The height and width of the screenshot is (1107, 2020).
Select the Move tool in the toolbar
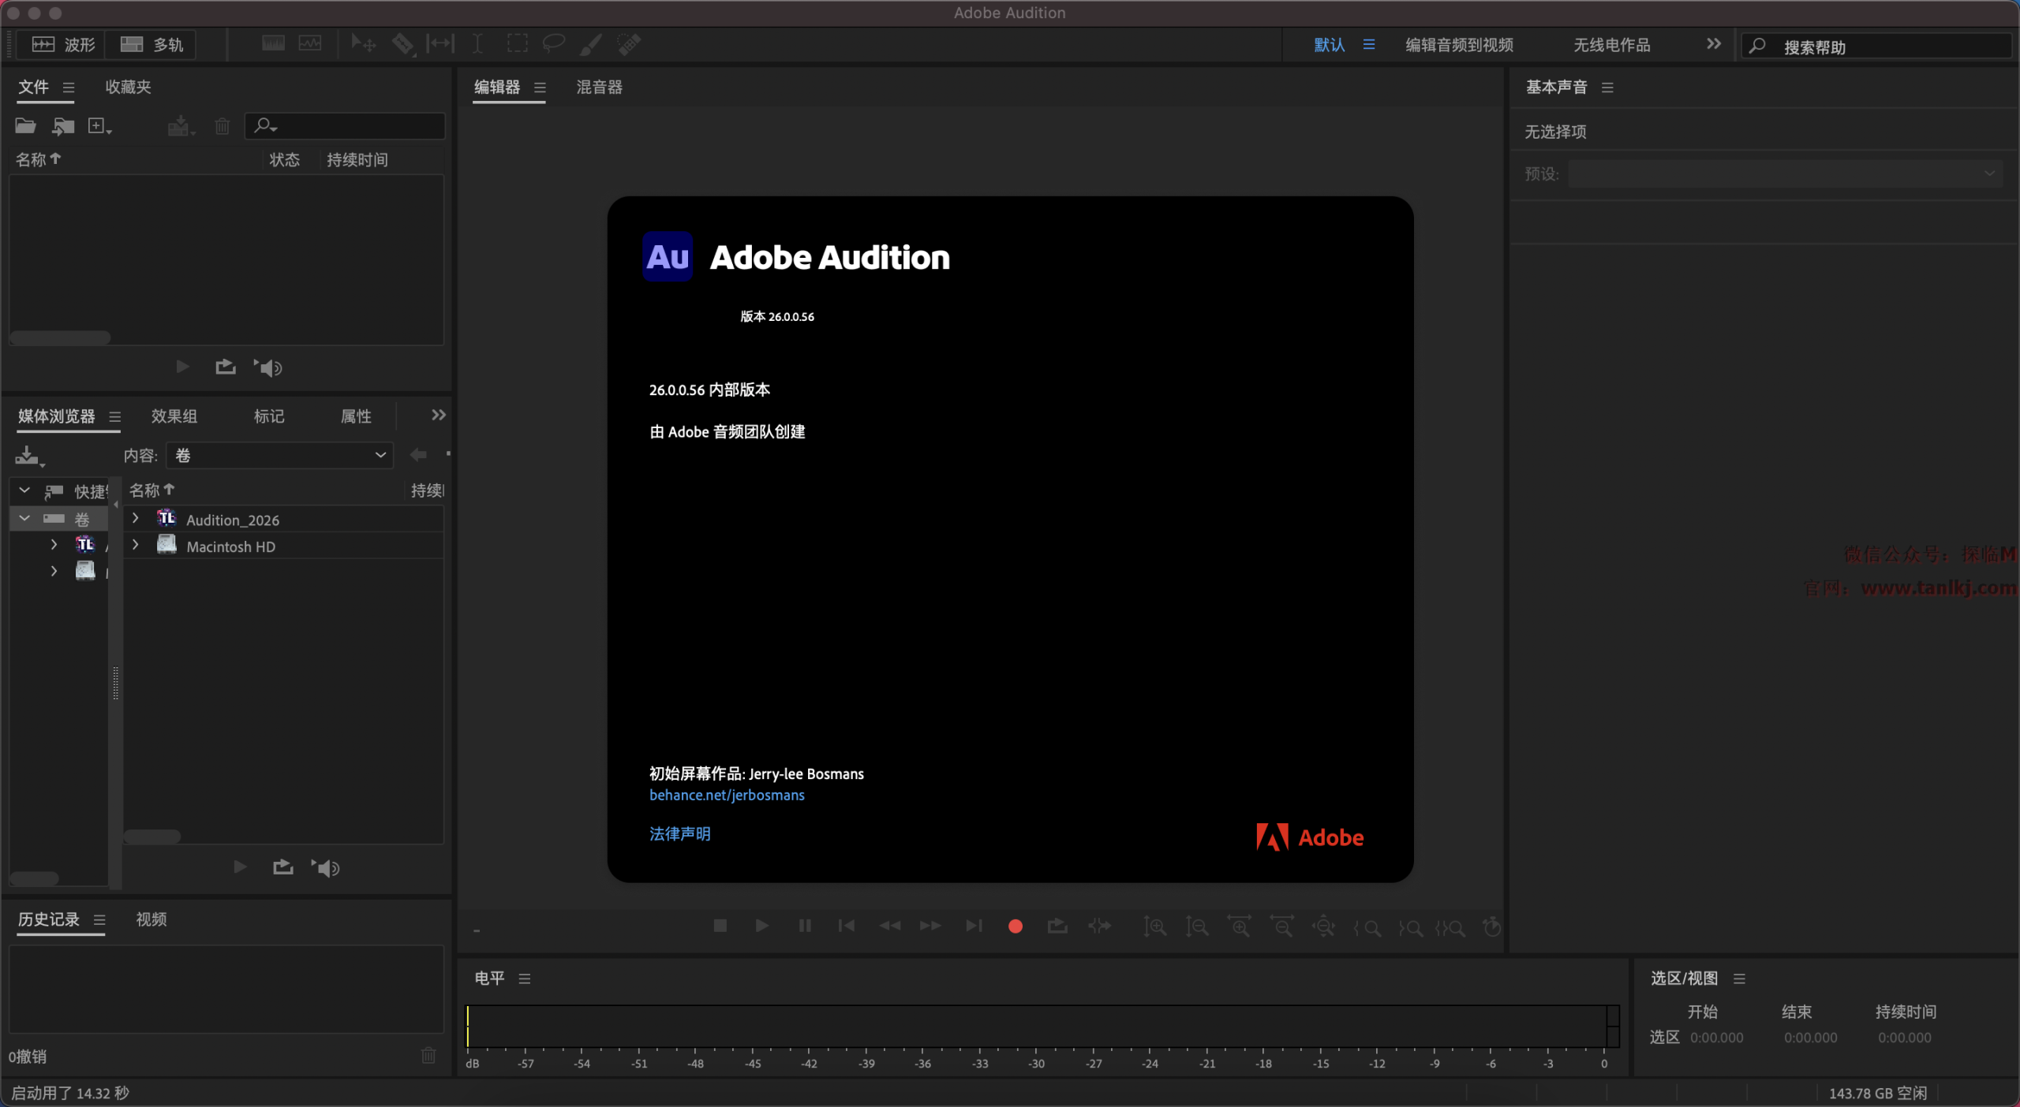(x=363, y=44)
